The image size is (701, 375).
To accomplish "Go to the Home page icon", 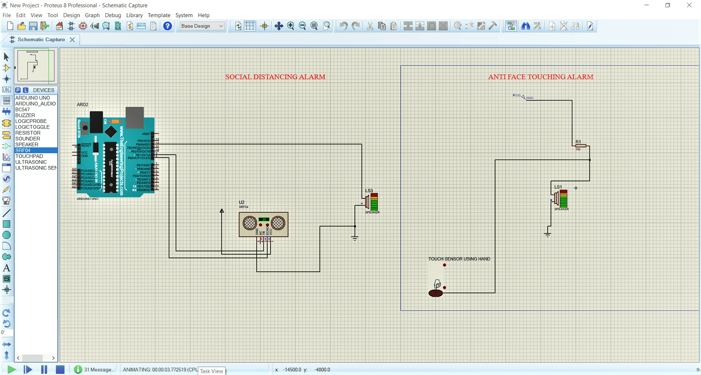I will 59,26.
